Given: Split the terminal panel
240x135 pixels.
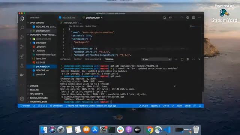Looking at the screenshot, I should pos(182,59).
